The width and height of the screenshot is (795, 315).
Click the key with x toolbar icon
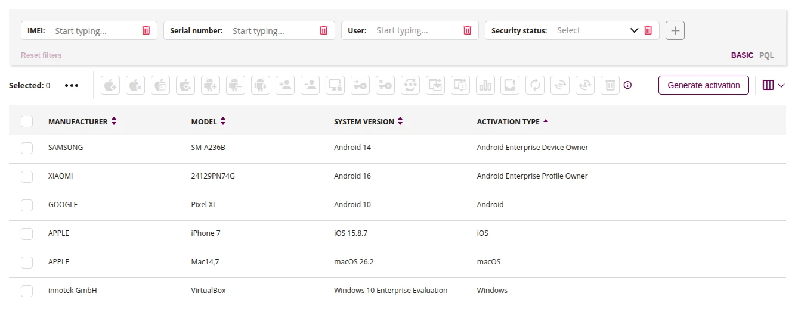click(x=385, y=85)
